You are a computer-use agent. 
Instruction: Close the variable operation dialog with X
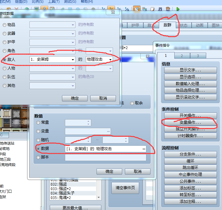point(148,56)
